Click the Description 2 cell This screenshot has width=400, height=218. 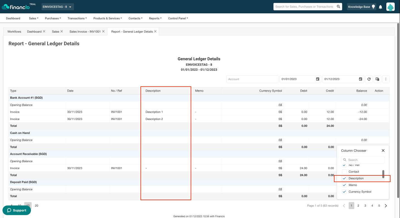169,119
